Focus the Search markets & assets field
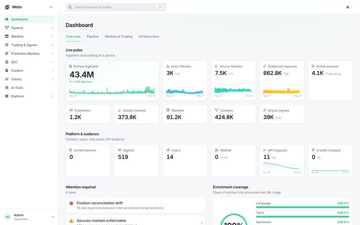Image resolution: width=360 pixels, height=225 pixels. coord(116,7)
